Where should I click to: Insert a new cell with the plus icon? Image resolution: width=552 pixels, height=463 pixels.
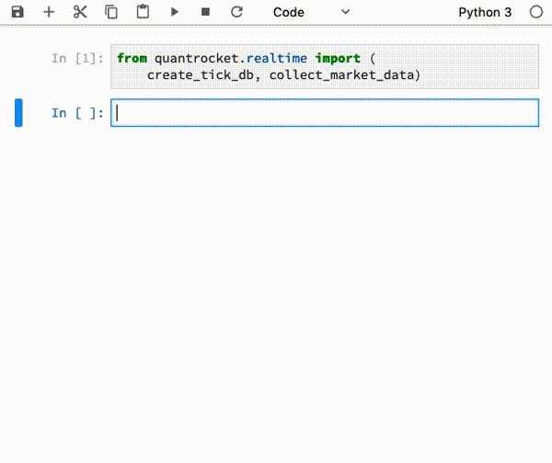(x=49, y=12)
